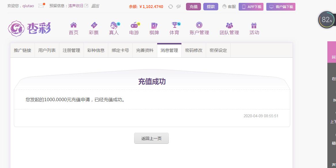Open the 真人 live casino section

click(114, 29)
